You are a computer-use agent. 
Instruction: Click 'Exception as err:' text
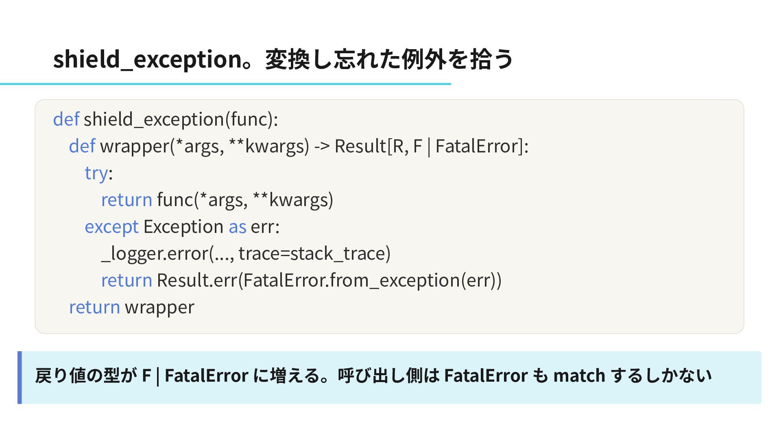pyautogui.click(x=211, y=226)
